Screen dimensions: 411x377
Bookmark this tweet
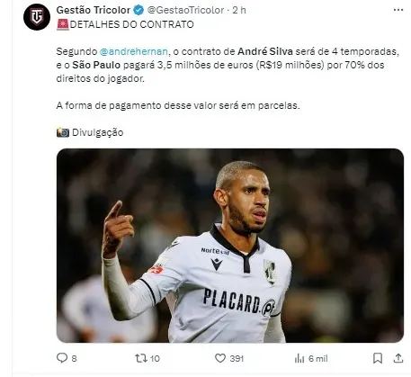(x=378, y=358)
